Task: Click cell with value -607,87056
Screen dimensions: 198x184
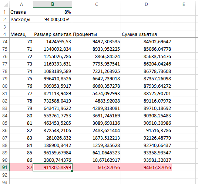Action: [97, 167]
